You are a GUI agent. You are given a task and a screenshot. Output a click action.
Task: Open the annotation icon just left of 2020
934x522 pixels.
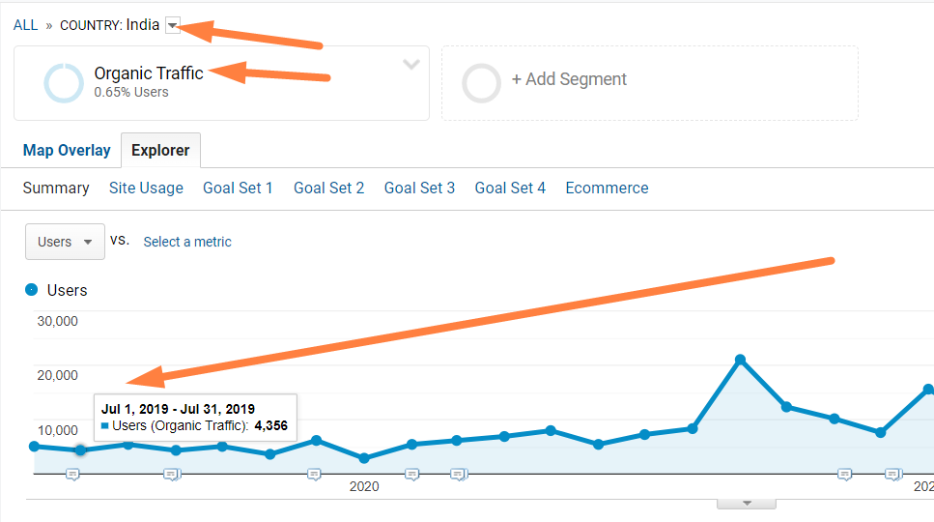point(315,475)
